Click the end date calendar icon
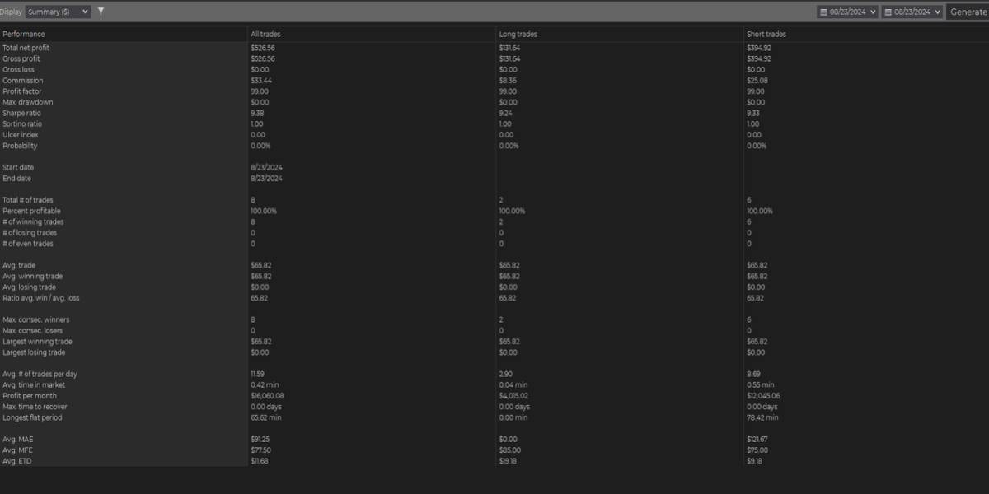The width and height of the screenshot is (989, 494). coord(888,12)
